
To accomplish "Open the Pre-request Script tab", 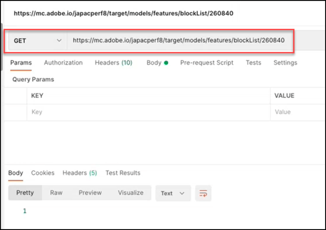I will click(206, 62).
